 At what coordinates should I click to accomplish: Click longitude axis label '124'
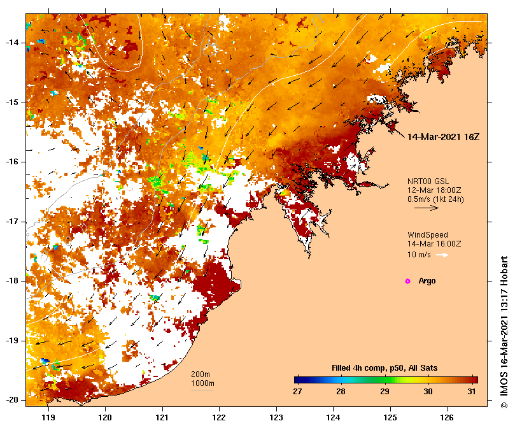click(334, 418)
